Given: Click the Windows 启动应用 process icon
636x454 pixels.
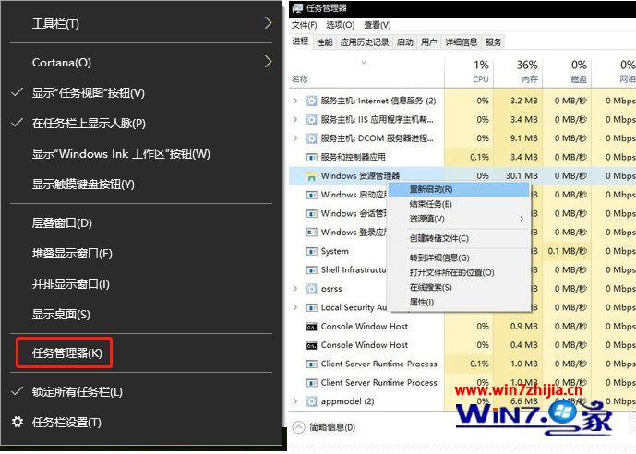Looking at the screenshot, I should tap(311, 195).
